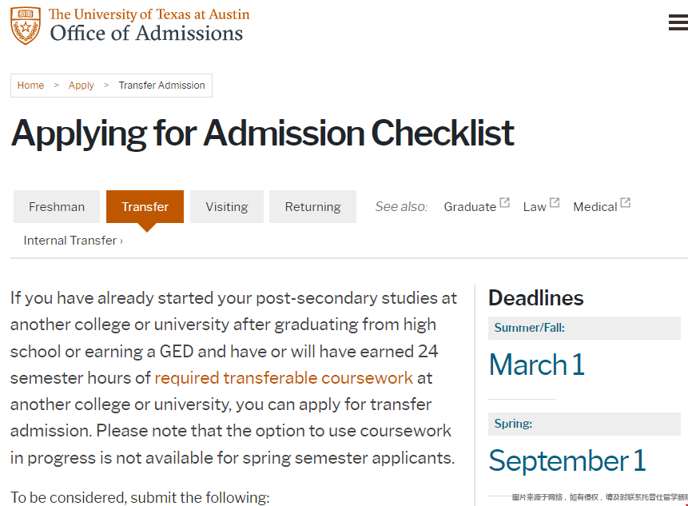Follow the Internal Transfer link

coord(73,240)
